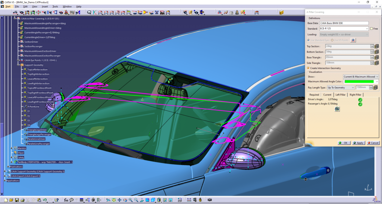Select the Rotate view tool
This screenshot has width=382, height=204.
(x=125, y=200)
